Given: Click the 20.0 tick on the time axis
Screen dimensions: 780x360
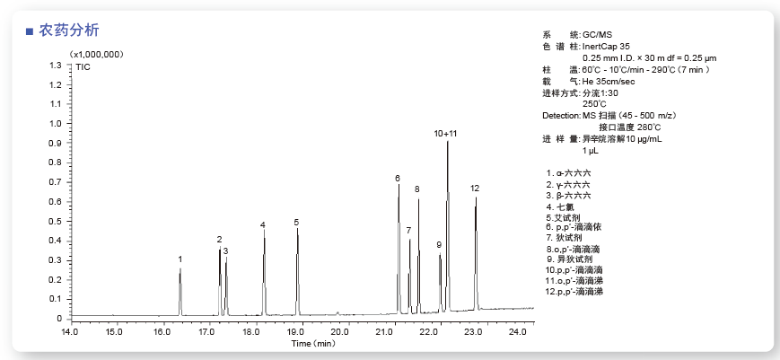Looking at the screenshot, I should 339,332.
